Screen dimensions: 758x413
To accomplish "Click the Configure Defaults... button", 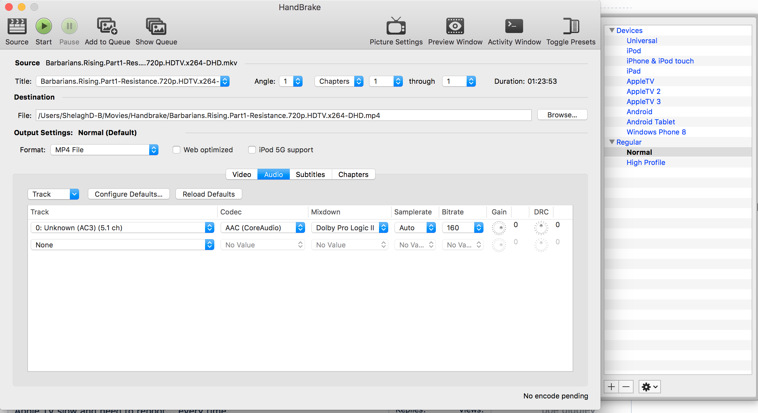I will pyautogui.click(x=129, y=194).
